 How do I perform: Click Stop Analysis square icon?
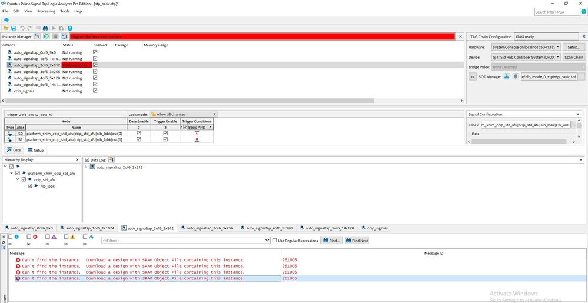tap(55, 36)
